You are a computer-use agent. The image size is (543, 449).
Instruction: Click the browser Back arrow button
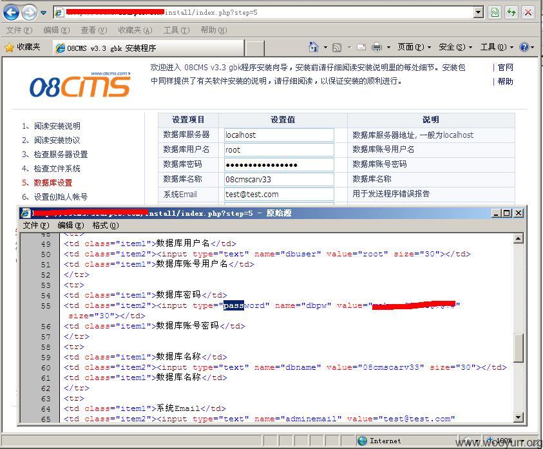point(11,12)
